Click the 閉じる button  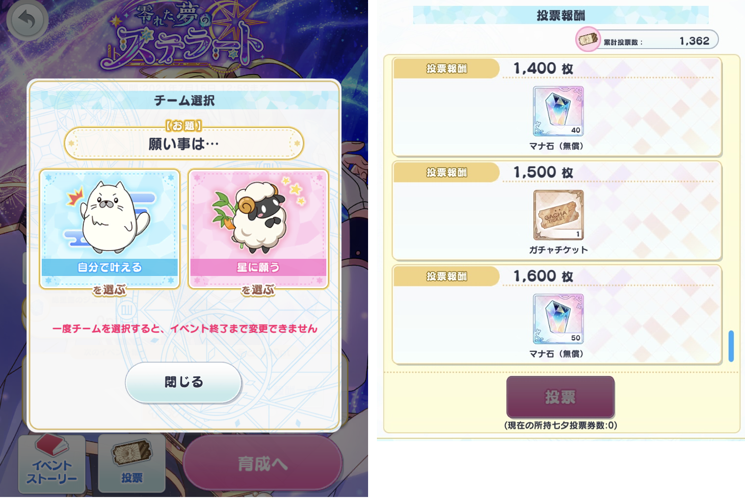pyautogui.click(x=184, y=382)
